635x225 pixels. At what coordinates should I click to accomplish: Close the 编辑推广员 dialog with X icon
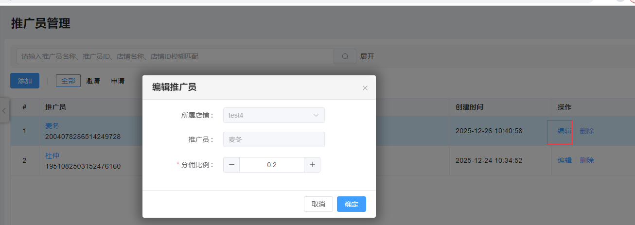click(x=365, y=88)
